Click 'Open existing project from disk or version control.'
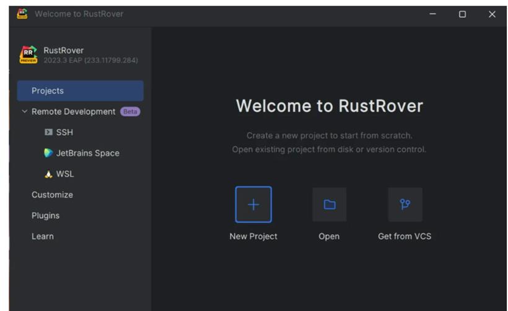The width and height of the screenshot is (508, 311). click(329, 150)
